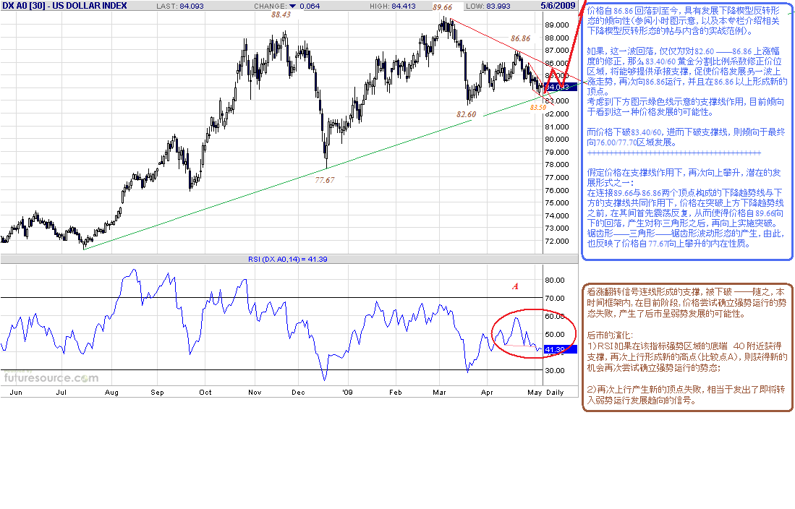This screenshot has width=795, height=509.
Task: Click the 82.60 low label on chart
Action: pyautogui.click(x=466, y=114)
